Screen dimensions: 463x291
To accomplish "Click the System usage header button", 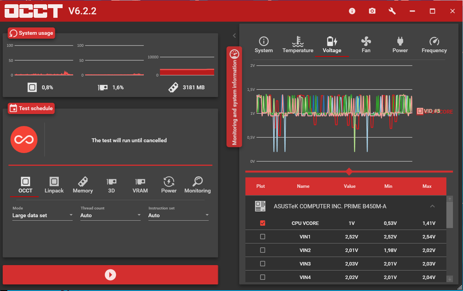I will tap(31, 33).
